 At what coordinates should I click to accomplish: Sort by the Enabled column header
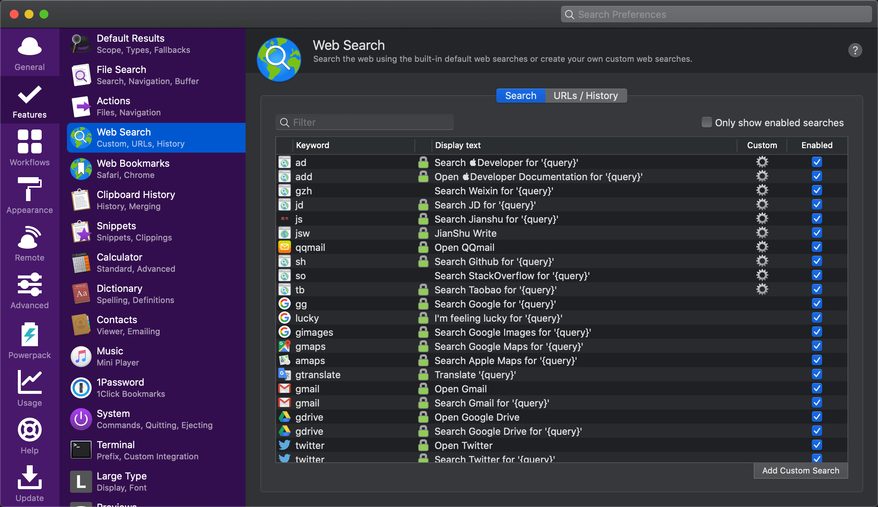click(817, 145)
